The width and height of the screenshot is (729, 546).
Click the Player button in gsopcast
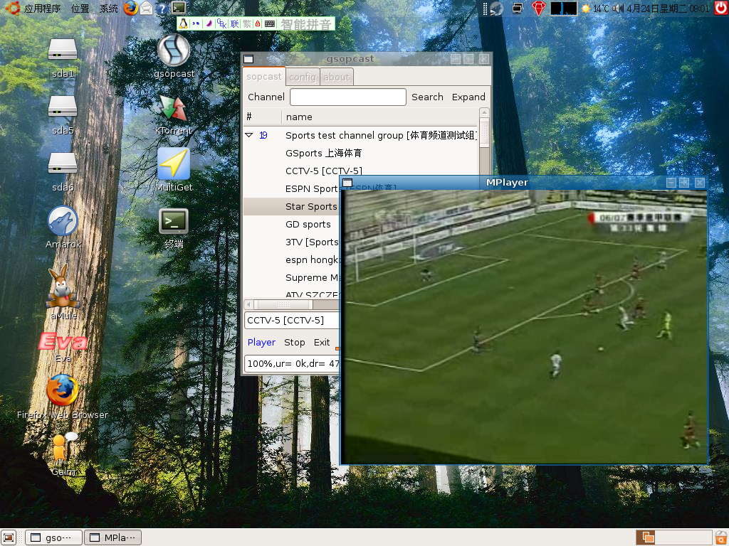(261, 343)
